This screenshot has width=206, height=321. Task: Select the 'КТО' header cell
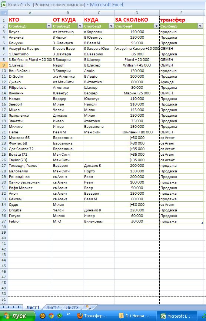point(30,20)
